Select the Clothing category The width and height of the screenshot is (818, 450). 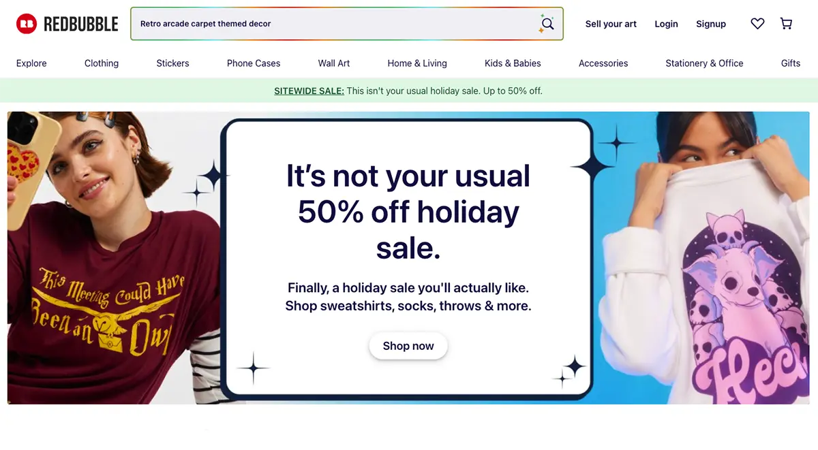[x=102, y=63]
